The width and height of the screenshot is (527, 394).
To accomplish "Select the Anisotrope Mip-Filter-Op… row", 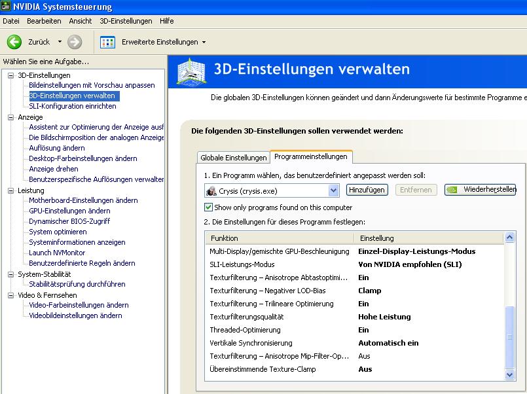I will [355, 356].
